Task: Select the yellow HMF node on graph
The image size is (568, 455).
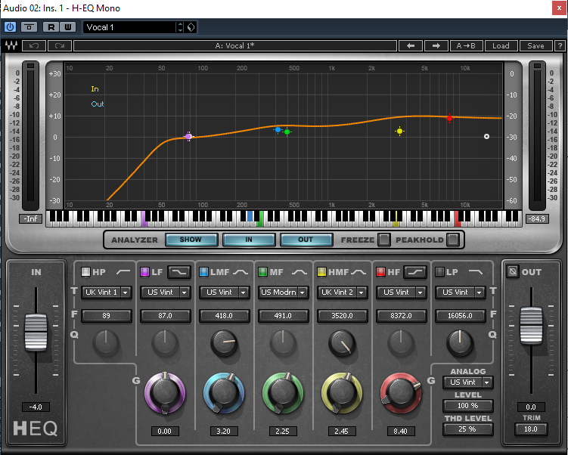Action: tap(399, 131)
